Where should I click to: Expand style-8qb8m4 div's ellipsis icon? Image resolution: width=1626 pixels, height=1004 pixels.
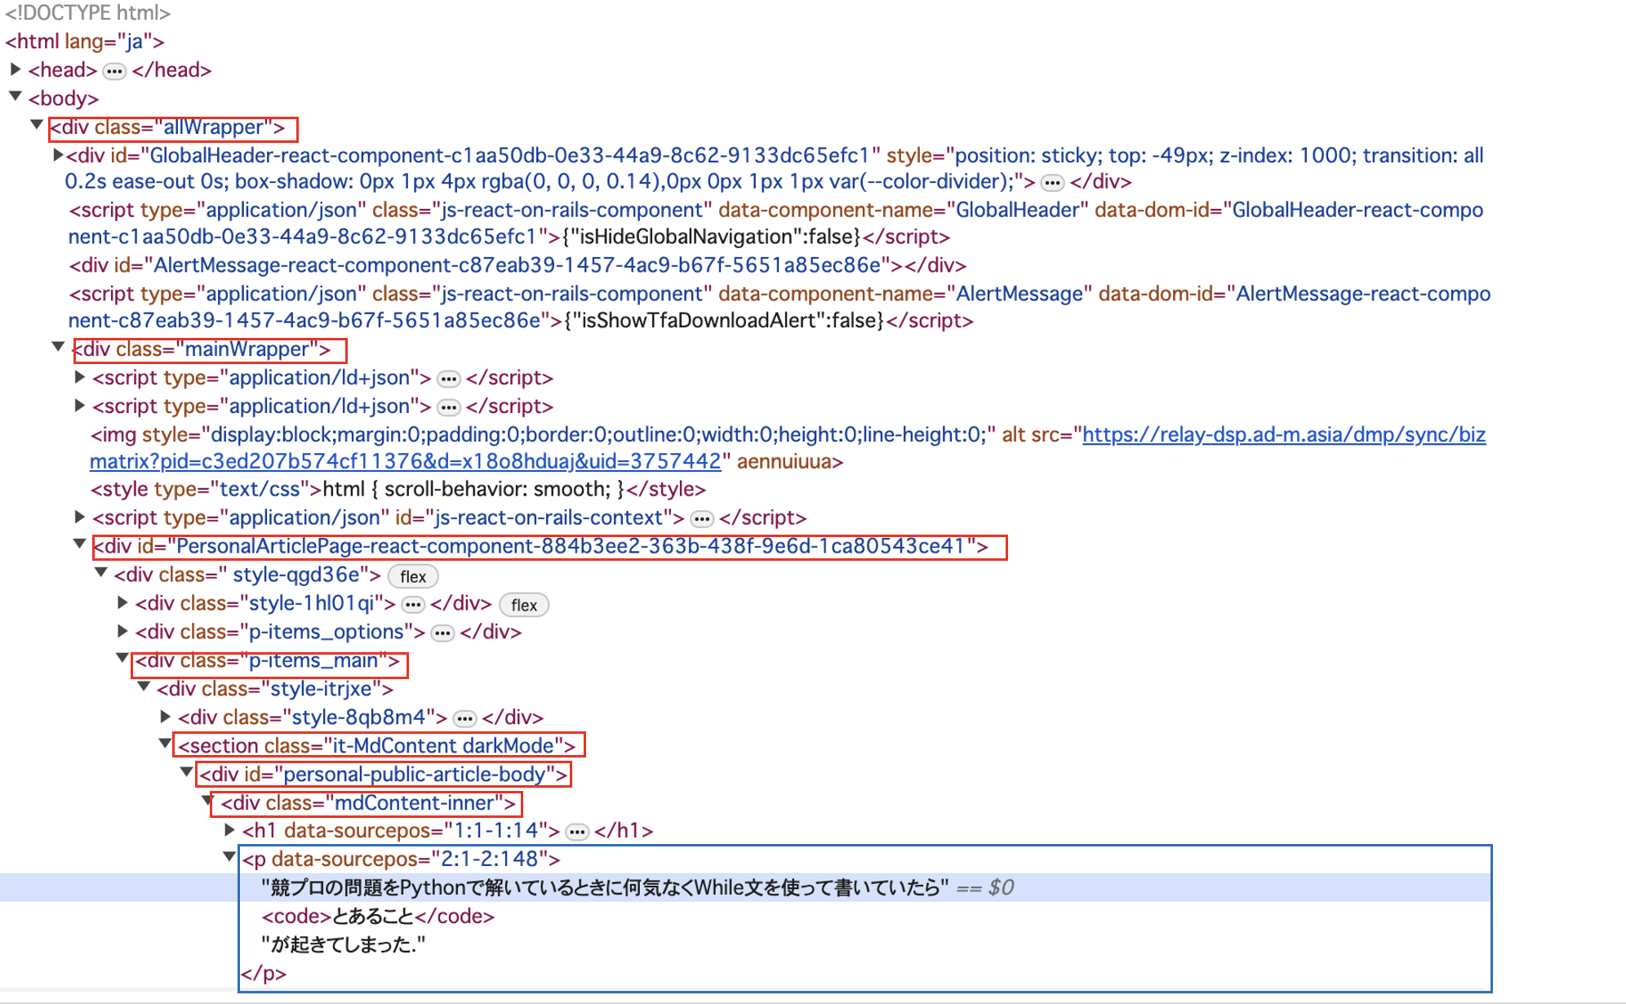(464, 717)
